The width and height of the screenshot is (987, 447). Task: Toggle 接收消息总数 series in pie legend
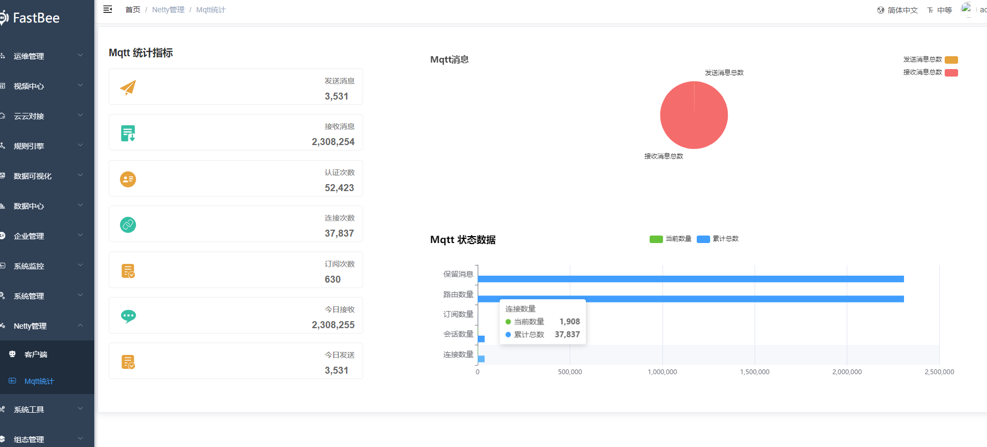coord(930,72)
